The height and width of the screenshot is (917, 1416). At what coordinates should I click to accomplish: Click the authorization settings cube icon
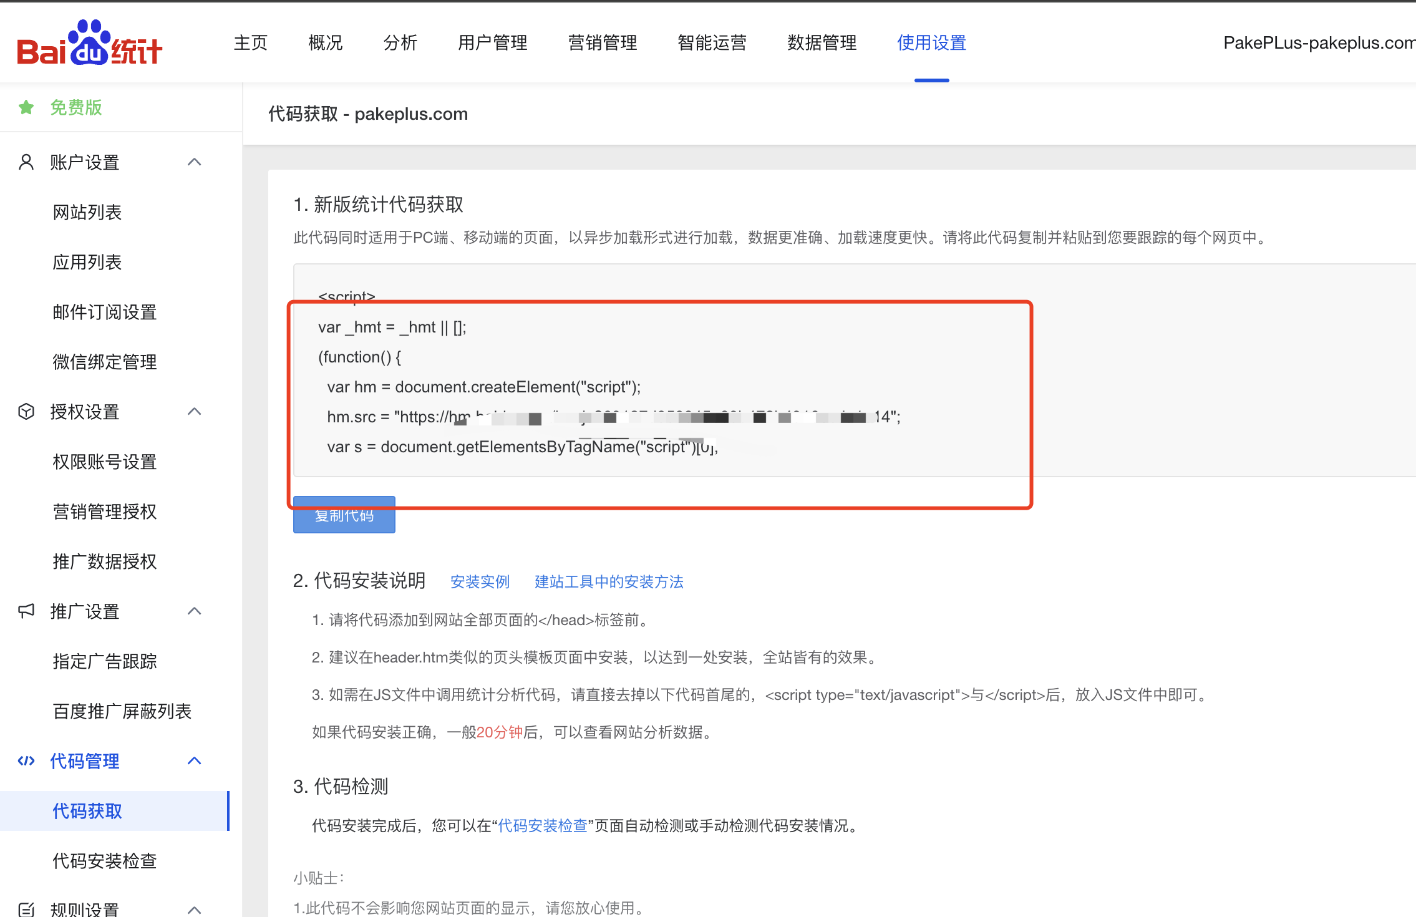tap(26, 412)
